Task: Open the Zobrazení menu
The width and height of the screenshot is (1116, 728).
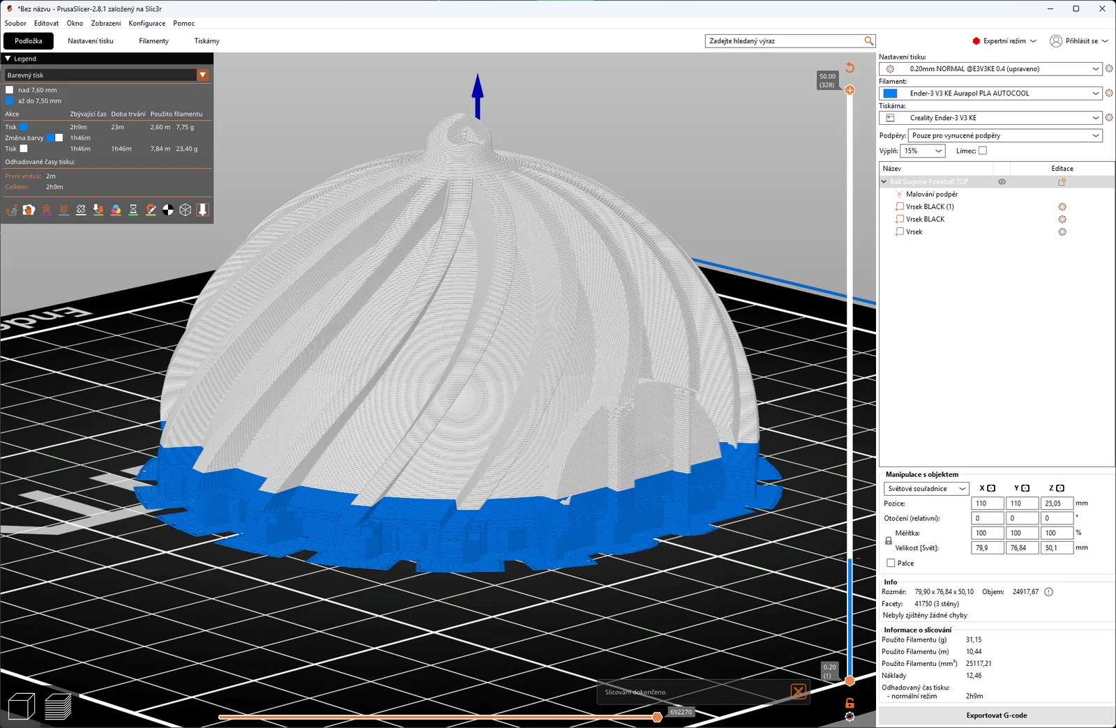Action: (106, 23)
